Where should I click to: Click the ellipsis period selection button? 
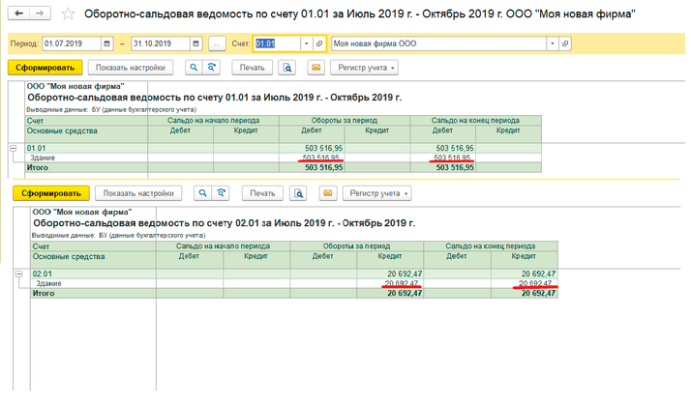click(x=217, y=44)
